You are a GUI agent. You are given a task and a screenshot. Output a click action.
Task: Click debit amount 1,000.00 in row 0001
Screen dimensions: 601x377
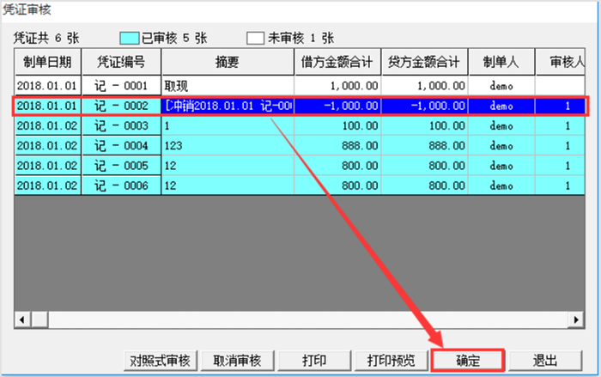click(337, 86)
